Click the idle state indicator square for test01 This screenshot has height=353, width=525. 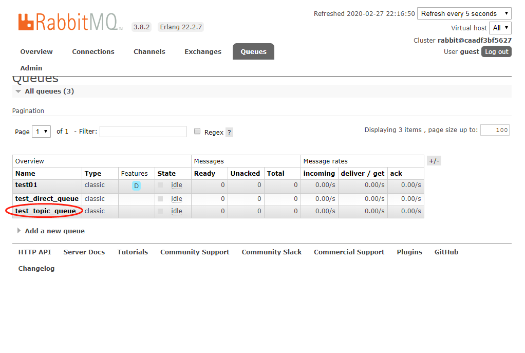[x=160, y=185]
